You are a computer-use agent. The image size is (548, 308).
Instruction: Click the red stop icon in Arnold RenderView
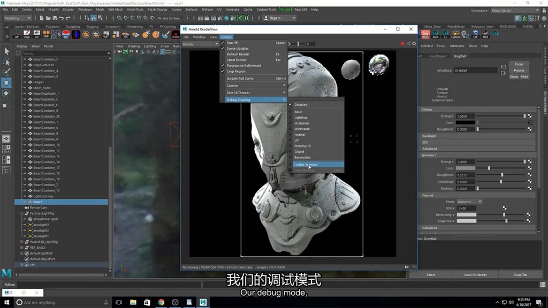pos(402,44)
